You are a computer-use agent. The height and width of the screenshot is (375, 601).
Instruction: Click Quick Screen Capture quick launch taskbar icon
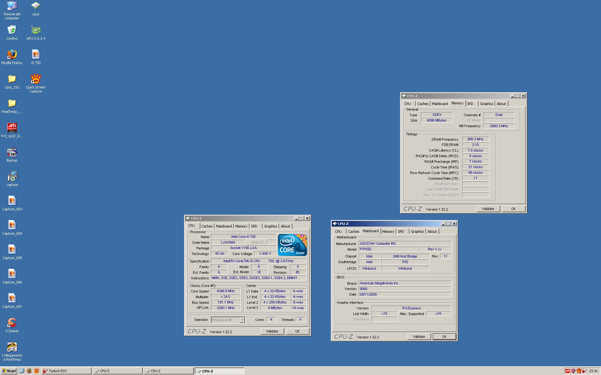click(x=37, y=371)
